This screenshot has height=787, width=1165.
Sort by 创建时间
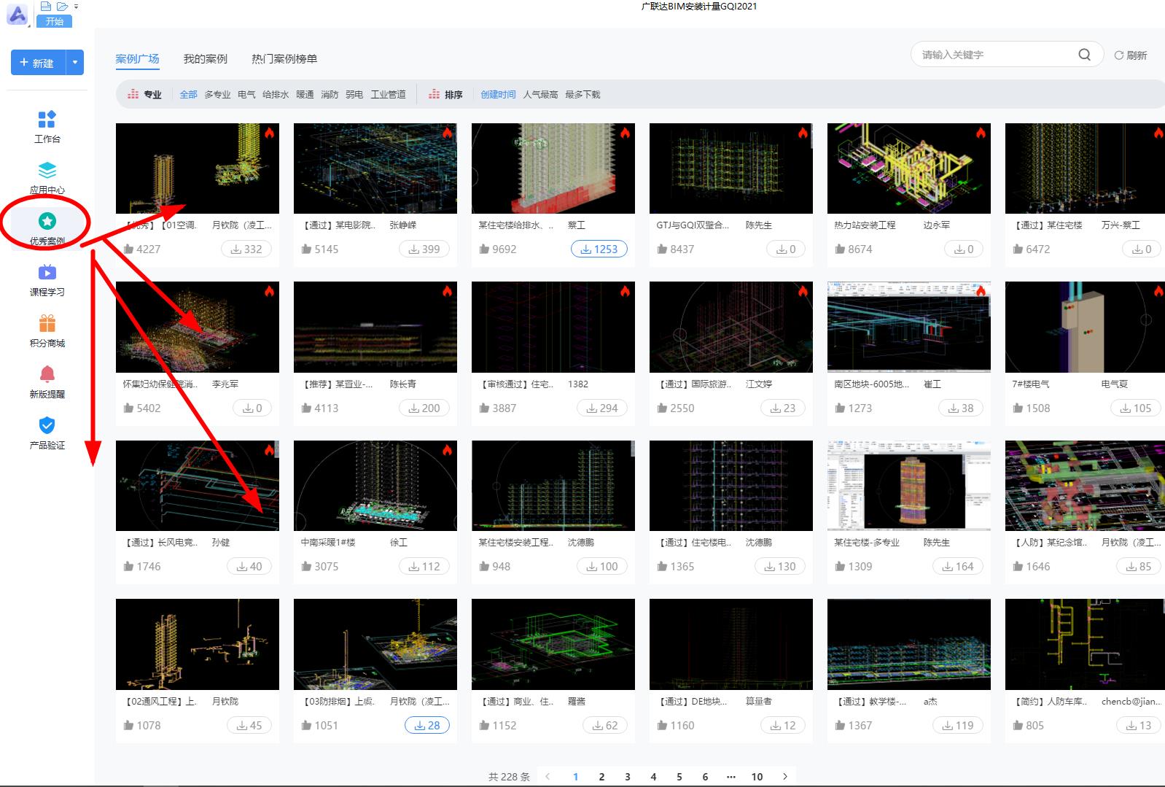[498, 95]
